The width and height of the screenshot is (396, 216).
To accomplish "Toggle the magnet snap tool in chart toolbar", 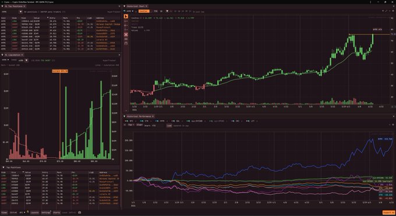I will (x=126, y=43).
